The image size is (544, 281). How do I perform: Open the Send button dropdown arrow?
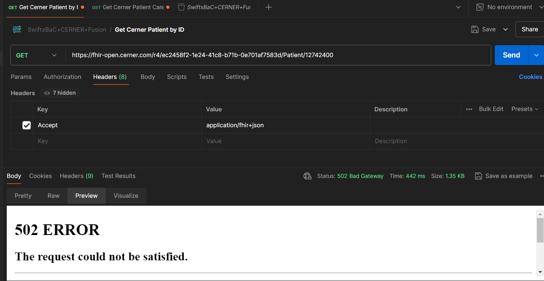(x=536, y=55)
